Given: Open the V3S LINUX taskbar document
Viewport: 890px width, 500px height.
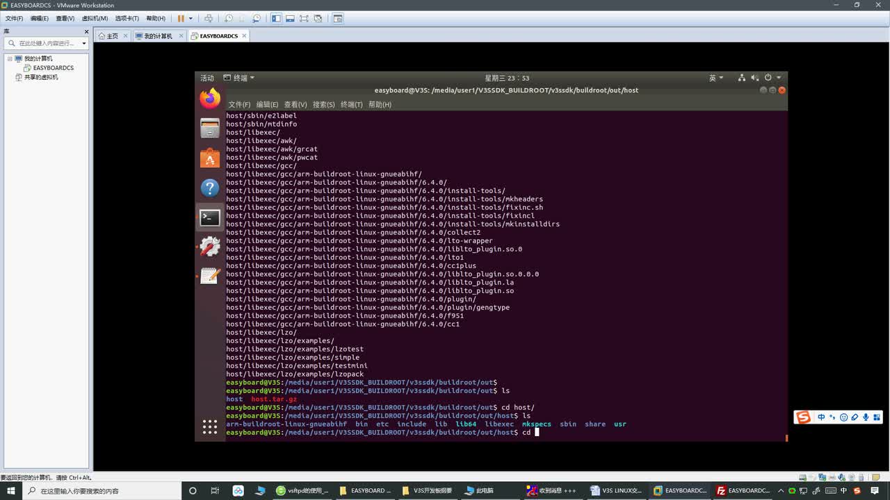Looking at the screenshot, I should coord(615,490).
